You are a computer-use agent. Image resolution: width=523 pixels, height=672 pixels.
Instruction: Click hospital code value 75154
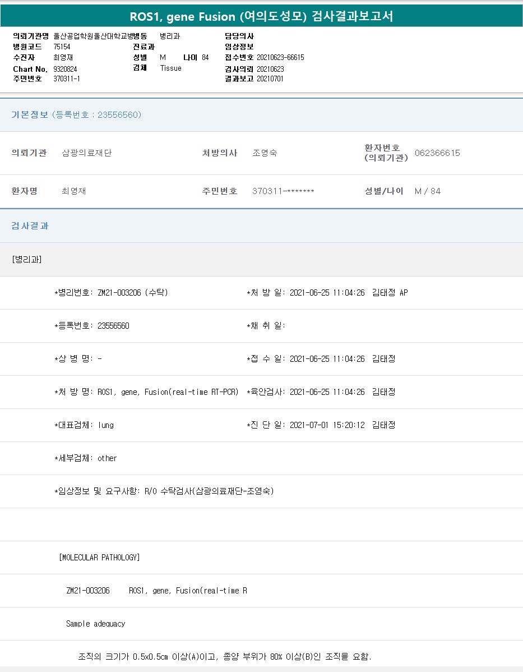[x=62, y=47]
